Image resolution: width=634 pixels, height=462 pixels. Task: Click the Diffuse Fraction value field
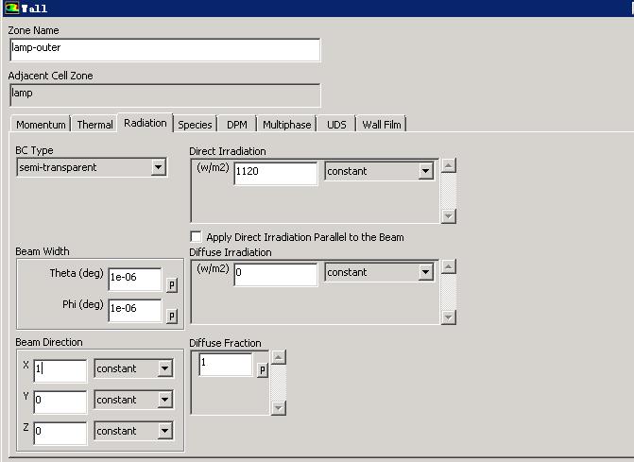point(225,365)
